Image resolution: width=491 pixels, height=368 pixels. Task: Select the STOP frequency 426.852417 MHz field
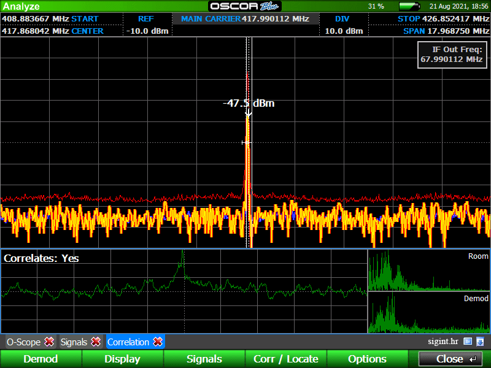pyautogui.click(x=443, y=19)
